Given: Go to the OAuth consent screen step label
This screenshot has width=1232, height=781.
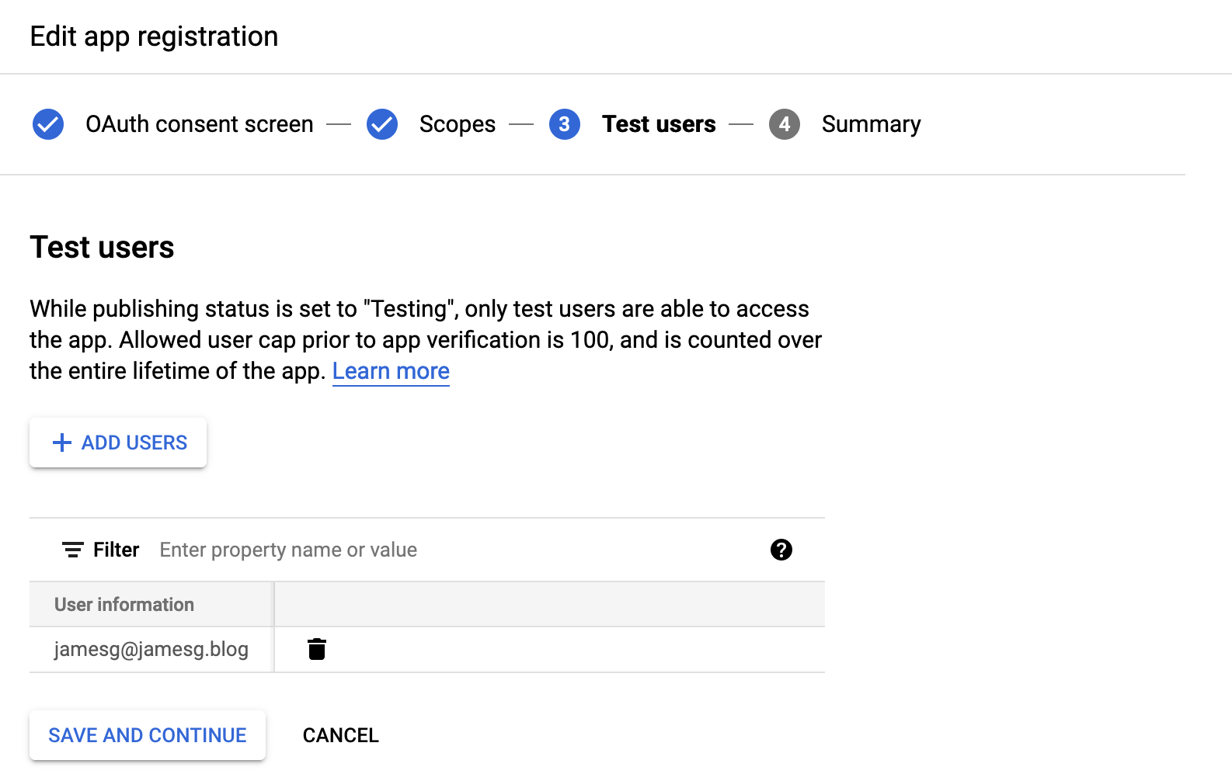Looking at the screenshot, I should click(x=200, y=124).
